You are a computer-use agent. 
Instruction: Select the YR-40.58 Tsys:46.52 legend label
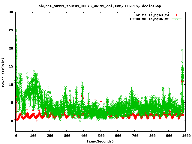coord(149,19)
